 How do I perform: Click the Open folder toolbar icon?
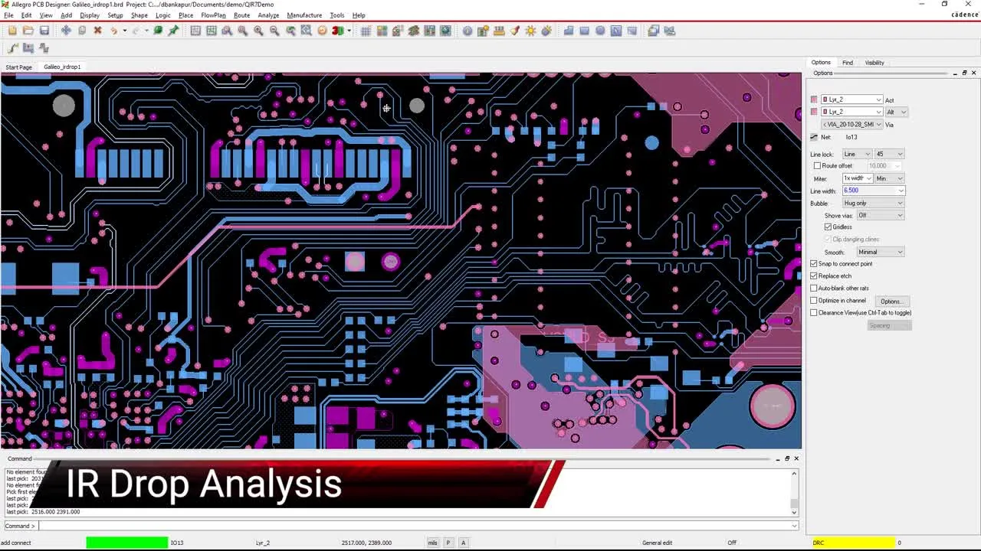point(28,31)
